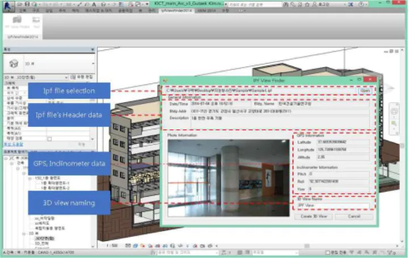This screenshot has height=258, width=409.
Task: Collapse the 3D views tree node
Action: 24,234
